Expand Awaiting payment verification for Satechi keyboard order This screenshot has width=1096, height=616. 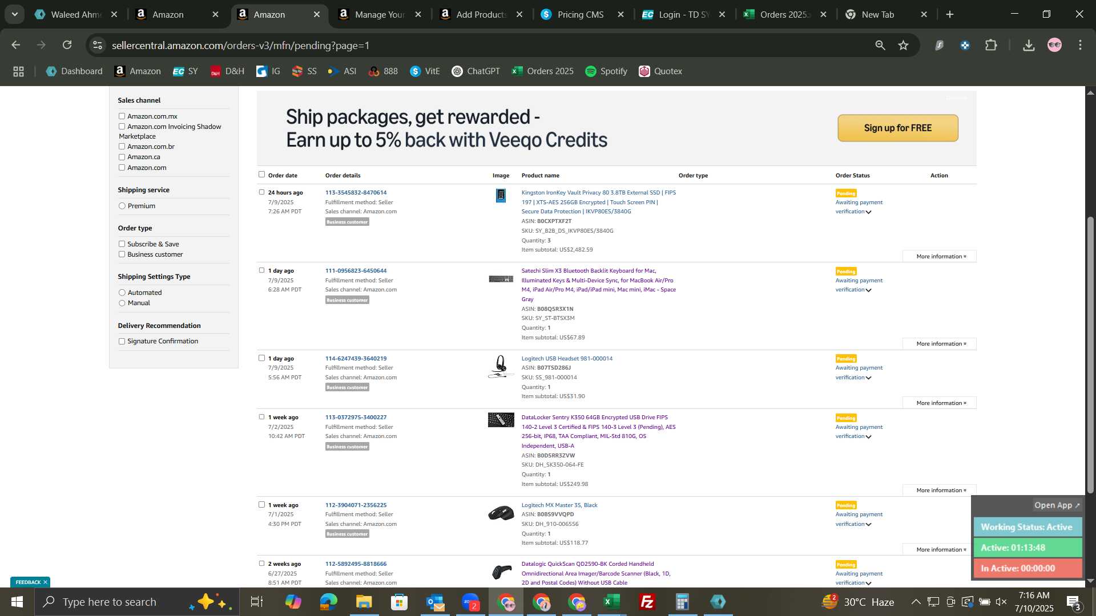click(868, 290)
